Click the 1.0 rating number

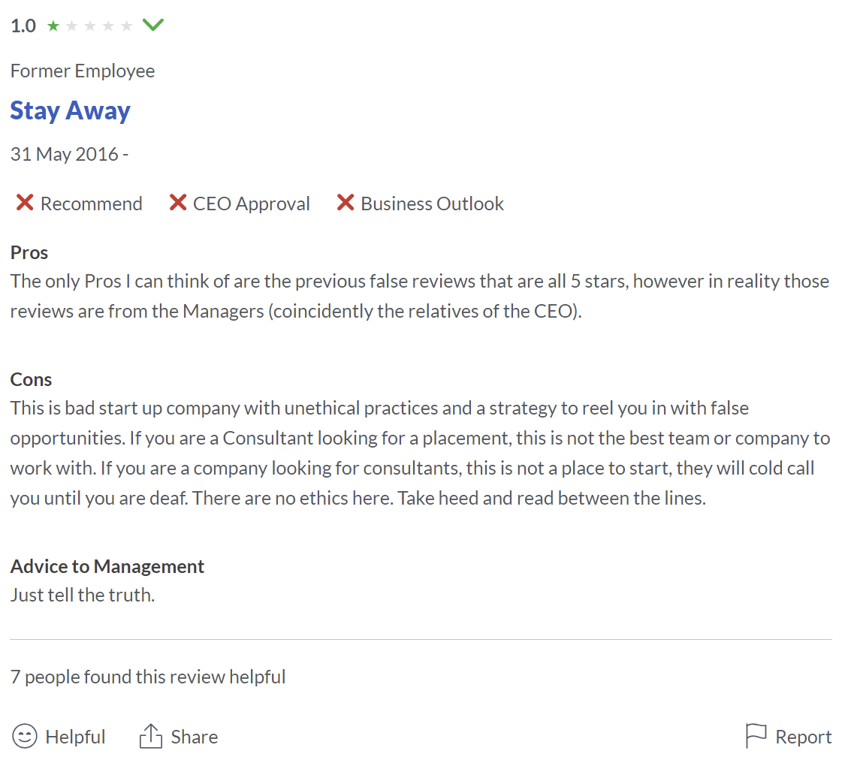click(x=23, y=26)
